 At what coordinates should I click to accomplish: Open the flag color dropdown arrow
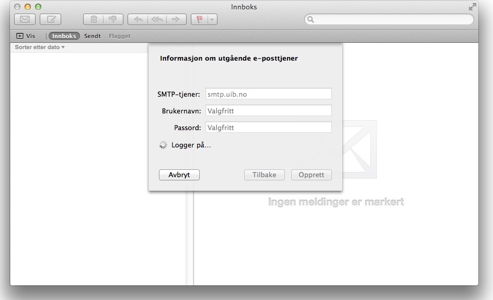212,20
